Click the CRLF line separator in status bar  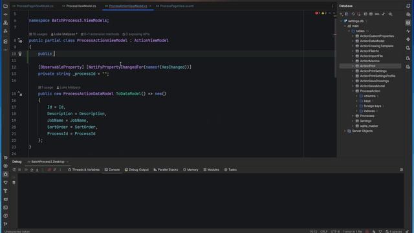tap(323, 232)
